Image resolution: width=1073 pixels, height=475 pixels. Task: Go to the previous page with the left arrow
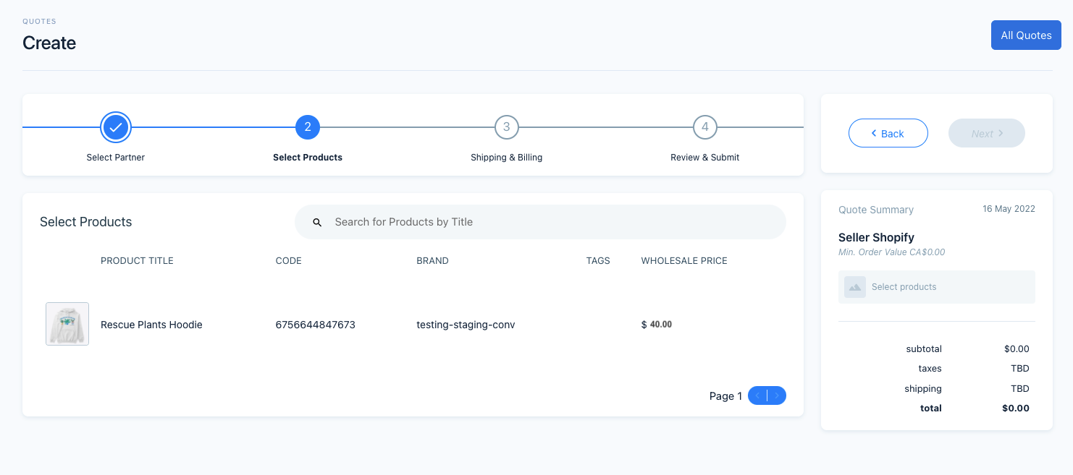pyautogui.click(x=757, y=395)
